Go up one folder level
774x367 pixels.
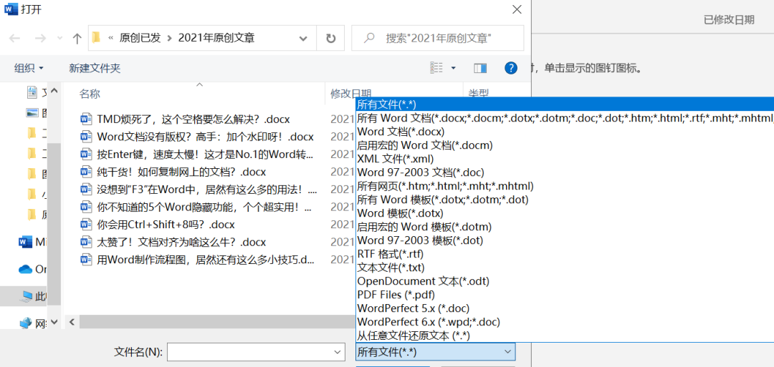[x=77, y=39]
